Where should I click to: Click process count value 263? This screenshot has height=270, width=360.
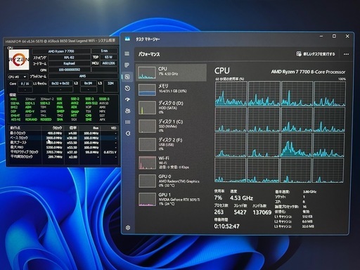click(219, 212)
